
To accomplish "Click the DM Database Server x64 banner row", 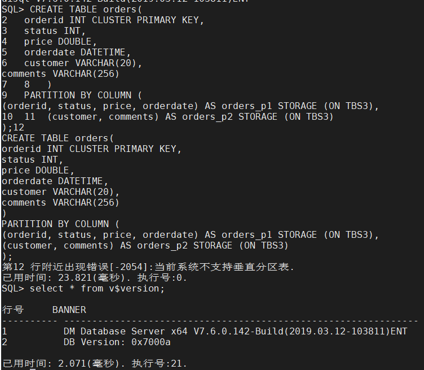I will [x=235, y=331].
